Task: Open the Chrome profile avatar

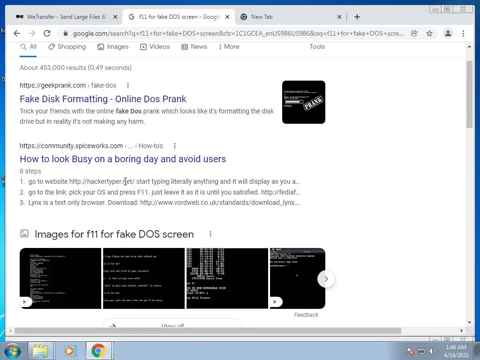Action: 448,33
